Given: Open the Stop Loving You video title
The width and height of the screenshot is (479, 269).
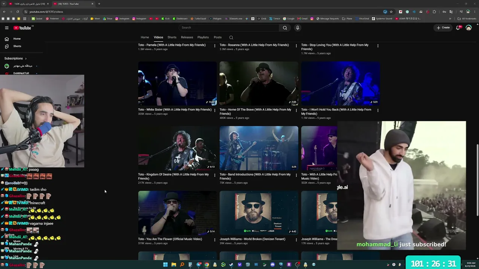Looking at the screenshot, I should tap(335, 47).
